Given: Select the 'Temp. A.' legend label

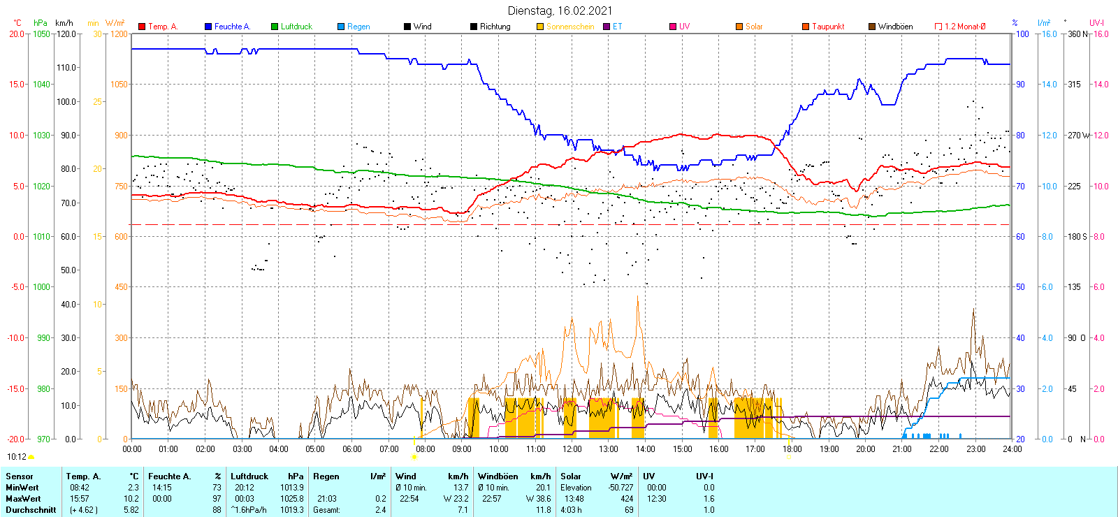Looking at the screenshot, I should coord(163,27).
